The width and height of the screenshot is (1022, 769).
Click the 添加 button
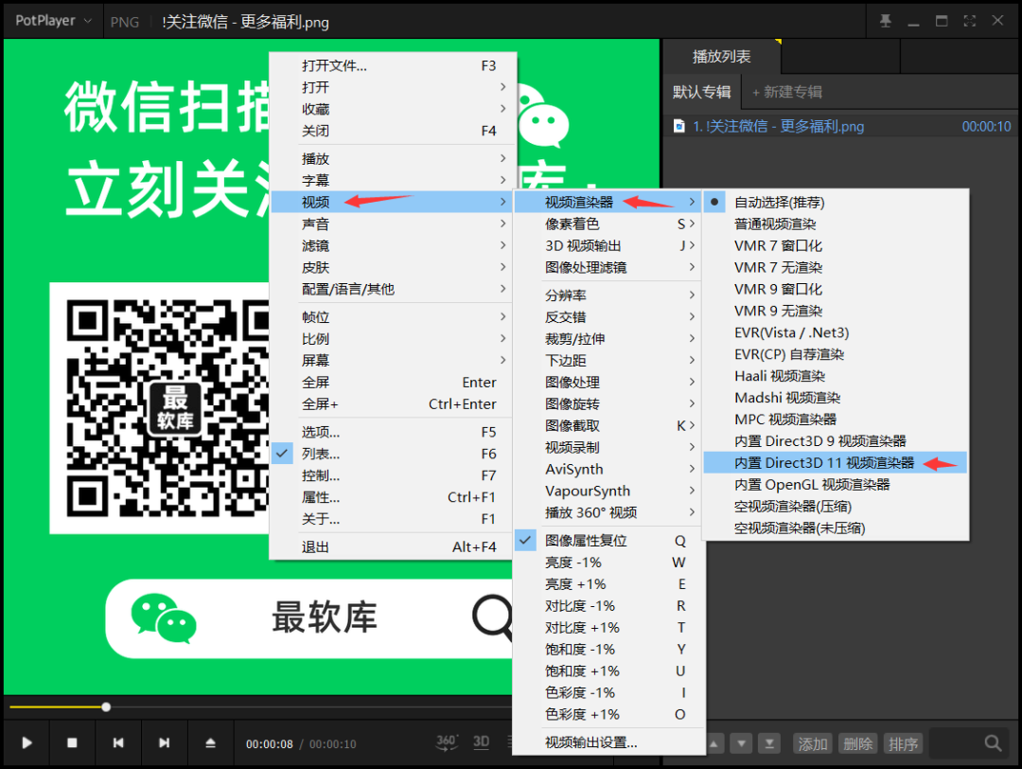click(x=813, y=743)
